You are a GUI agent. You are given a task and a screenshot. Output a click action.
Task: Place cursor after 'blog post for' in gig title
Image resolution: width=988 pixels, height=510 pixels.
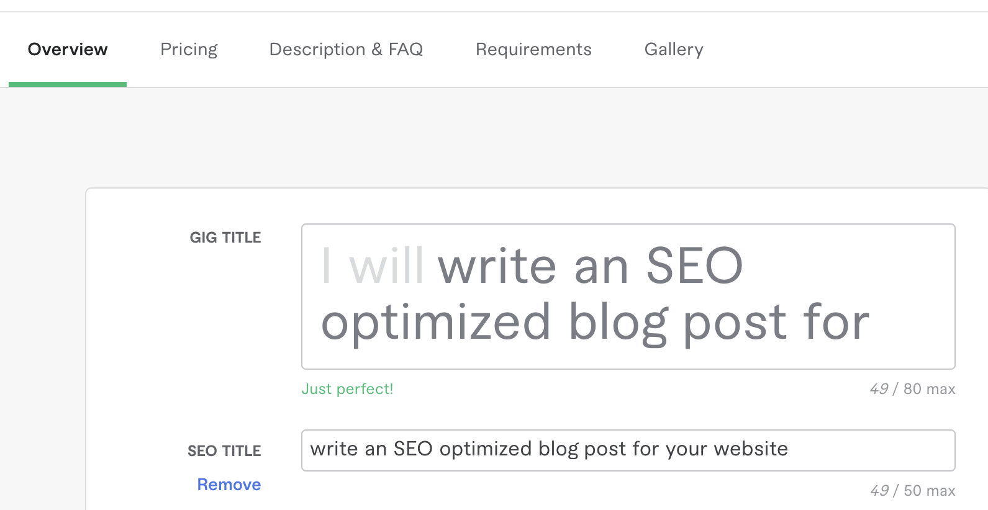(x=876, y=321)
